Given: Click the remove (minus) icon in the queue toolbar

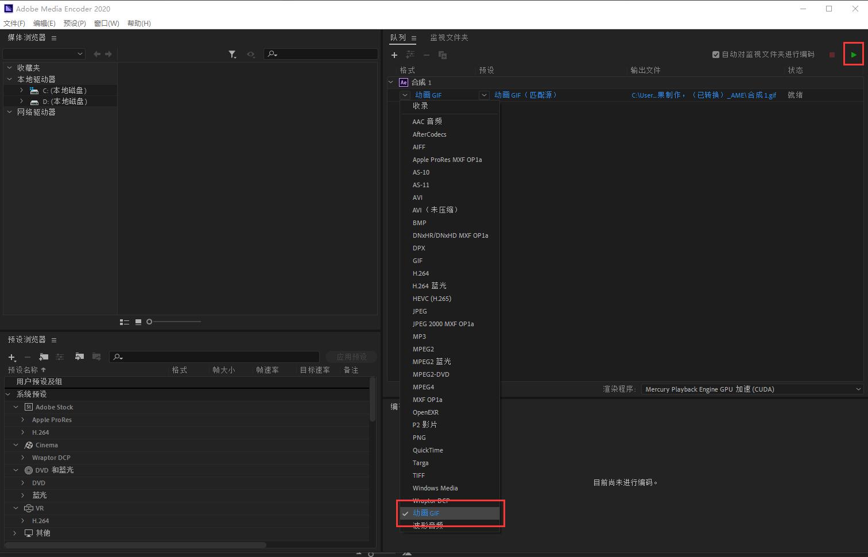Looking at the screenshot, I should (x=427, y=55).
